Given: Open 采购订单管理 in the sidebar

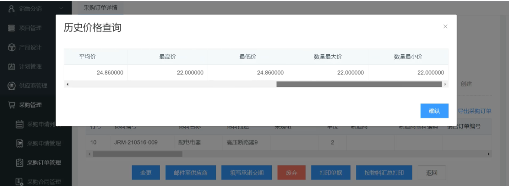Looking at the screenshot, I should 43,163.
